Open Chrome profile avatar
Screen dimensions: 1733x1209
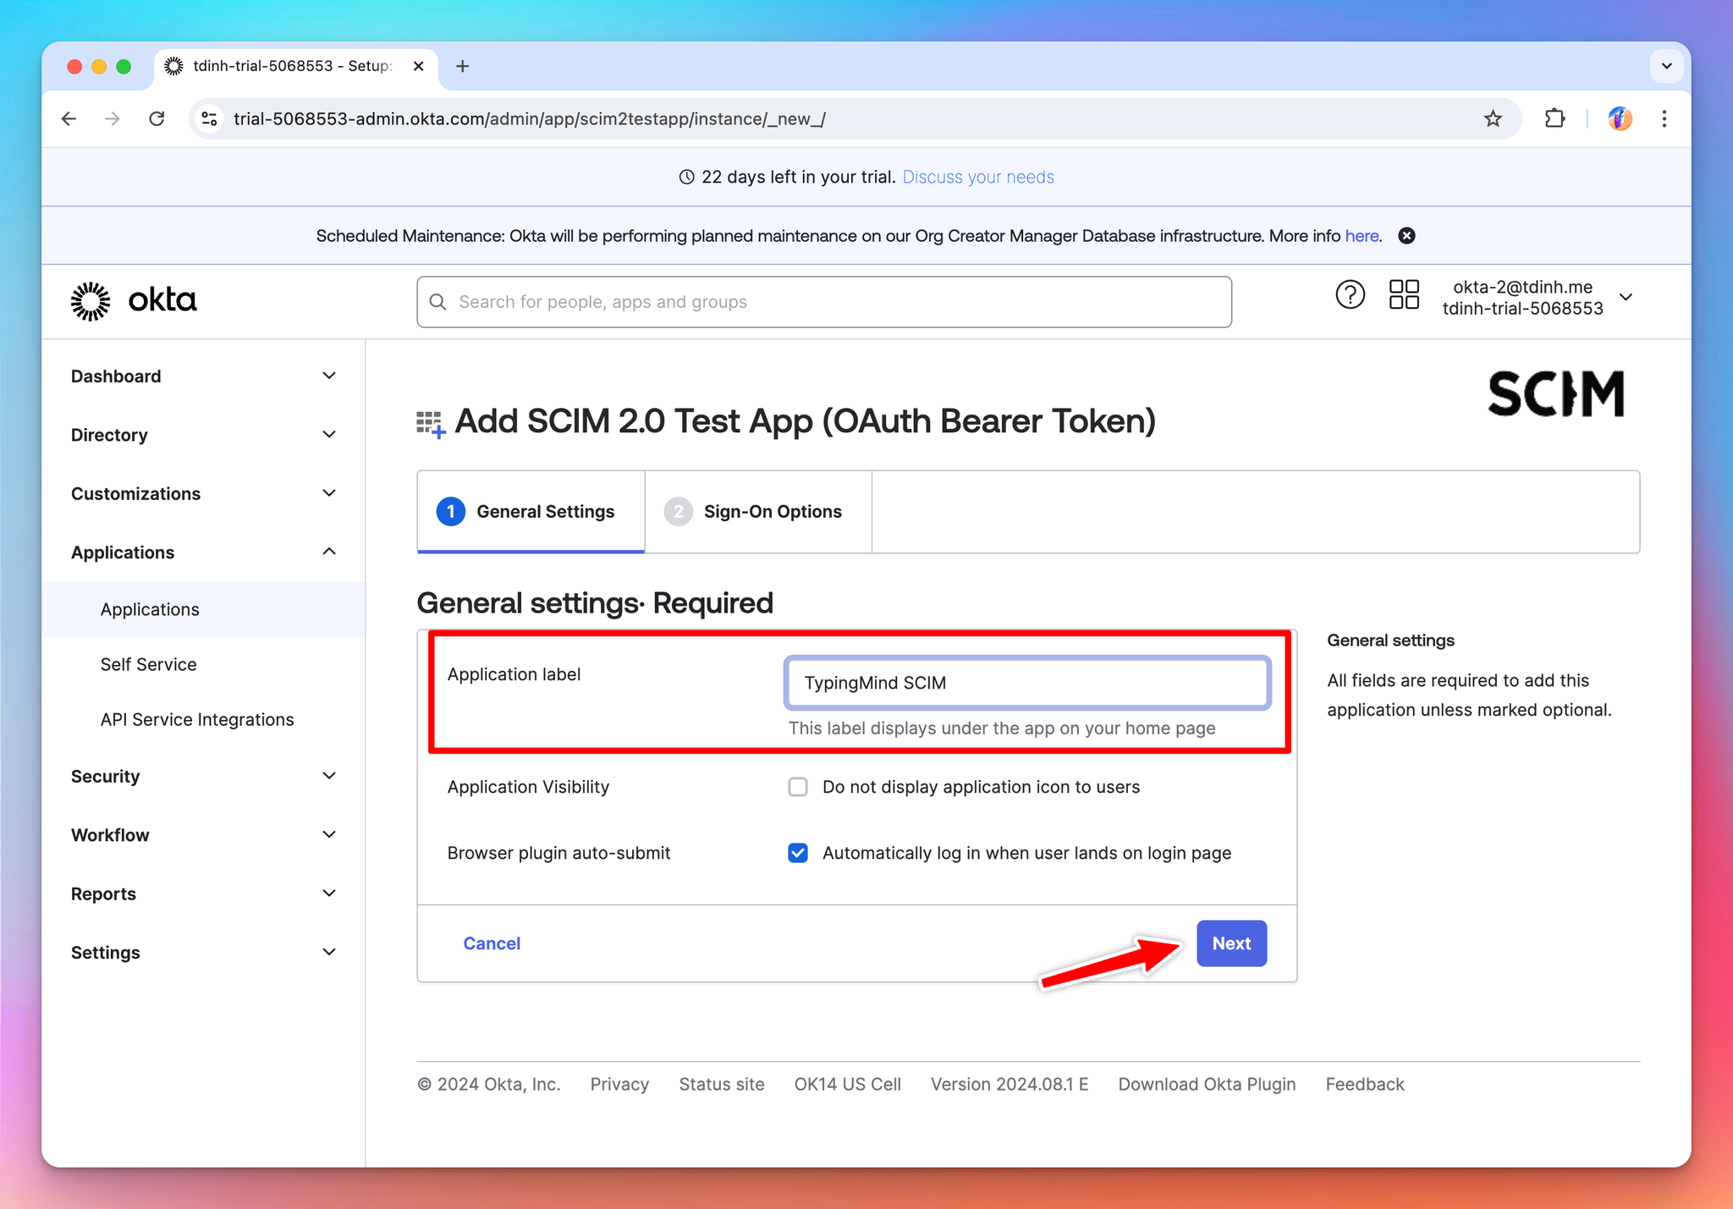[1620, 118]
